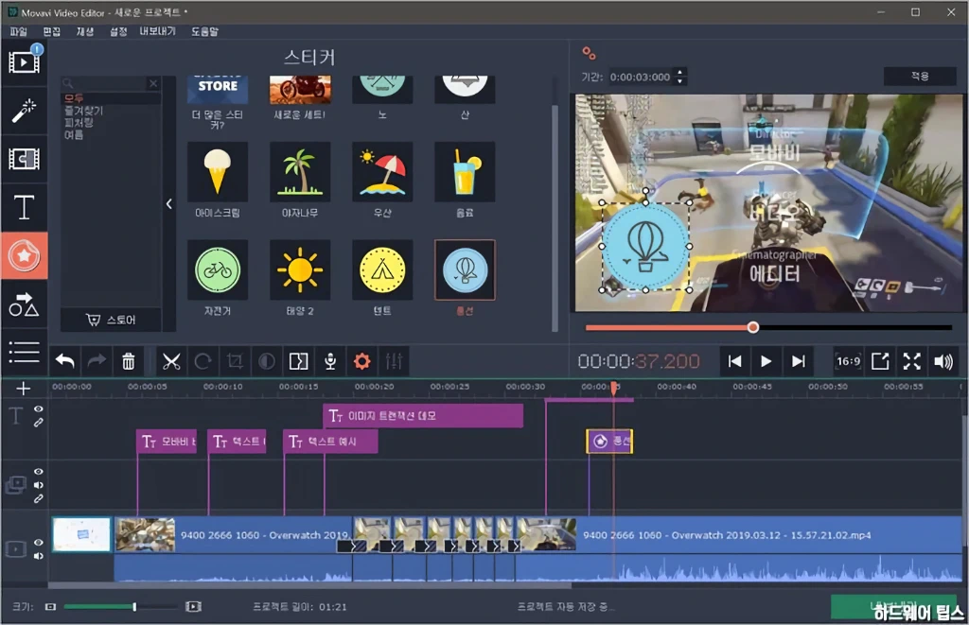
Task: Increase duration with the up arrow
Action: point(679,72)
